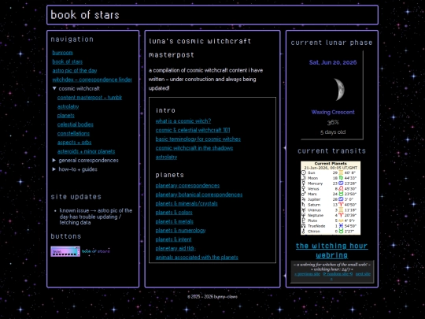Image resolution: width=425 pixels, height=319 pixels.
Task: Open planets & numerology
Action: (180, 231)
